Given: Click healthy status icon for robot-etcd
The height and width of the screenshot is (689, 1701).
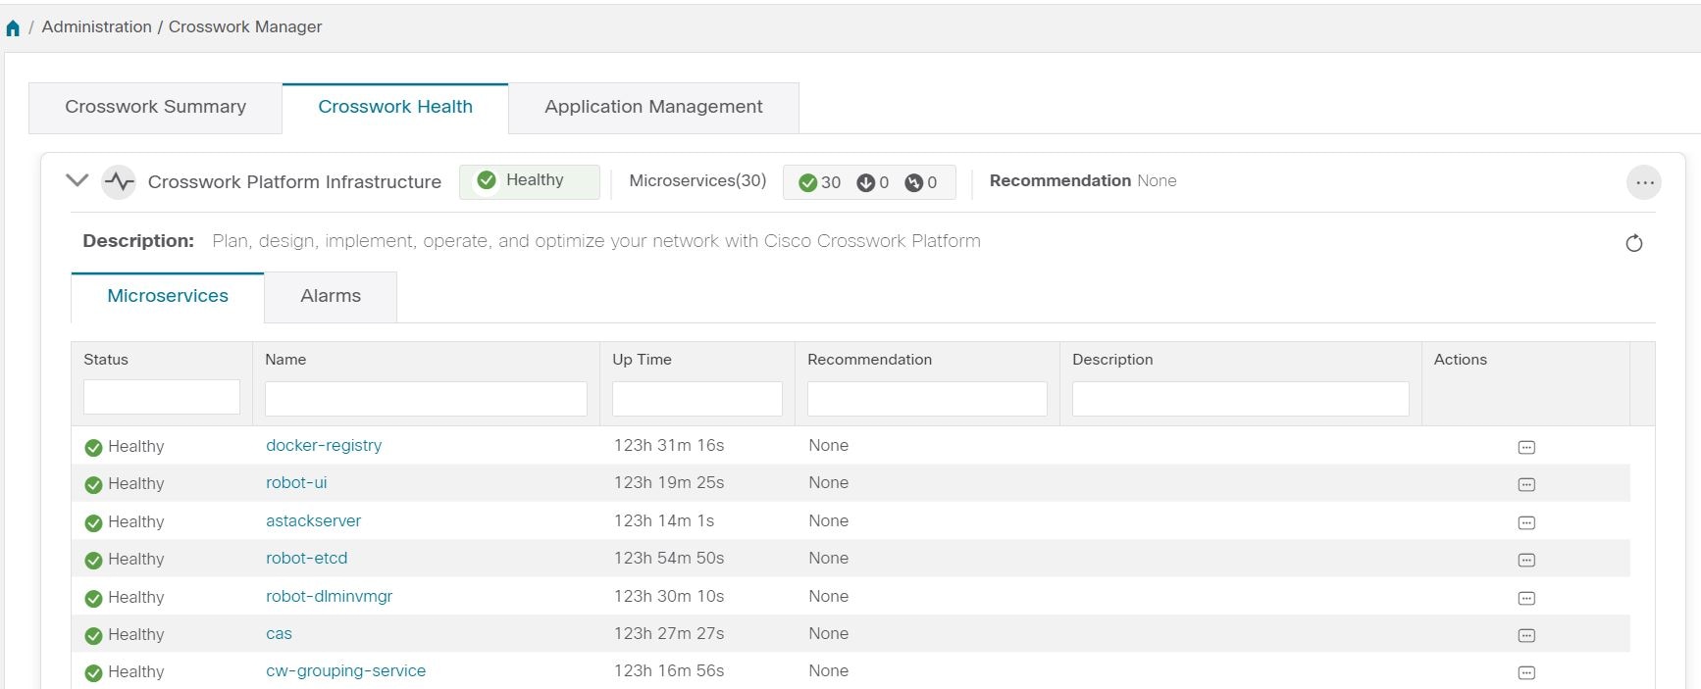Looking at the screenshot, I should click(93, 561).
